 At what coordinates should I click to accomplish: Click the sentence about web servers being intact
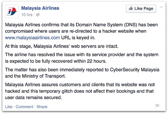tap(62, 46)
